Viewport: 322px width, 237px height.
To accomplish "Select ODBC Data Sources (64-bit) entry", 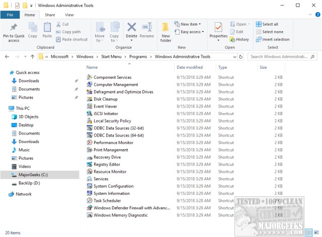I will (119, 135).
